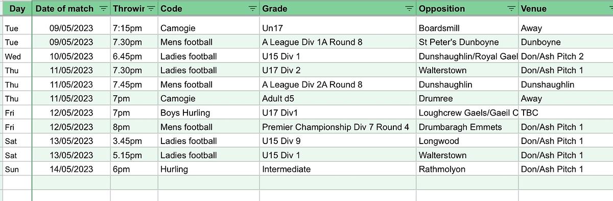Select the Day column header

click(x=17, y=9)
